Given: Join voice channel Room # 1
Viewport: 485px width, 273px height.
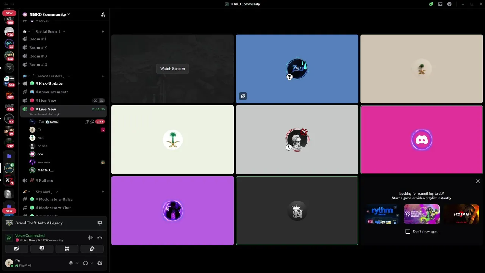Looking at the screenshot, I should pyautogui.click(x=63, y=39).
